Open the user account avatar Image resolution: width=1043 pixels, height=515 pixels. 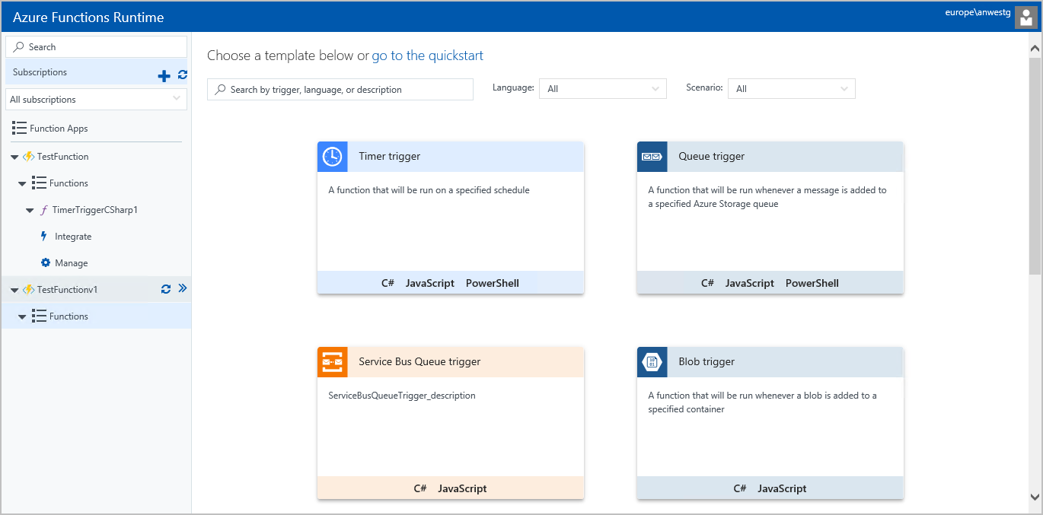pyautogui.click(x=1025, y=17)
